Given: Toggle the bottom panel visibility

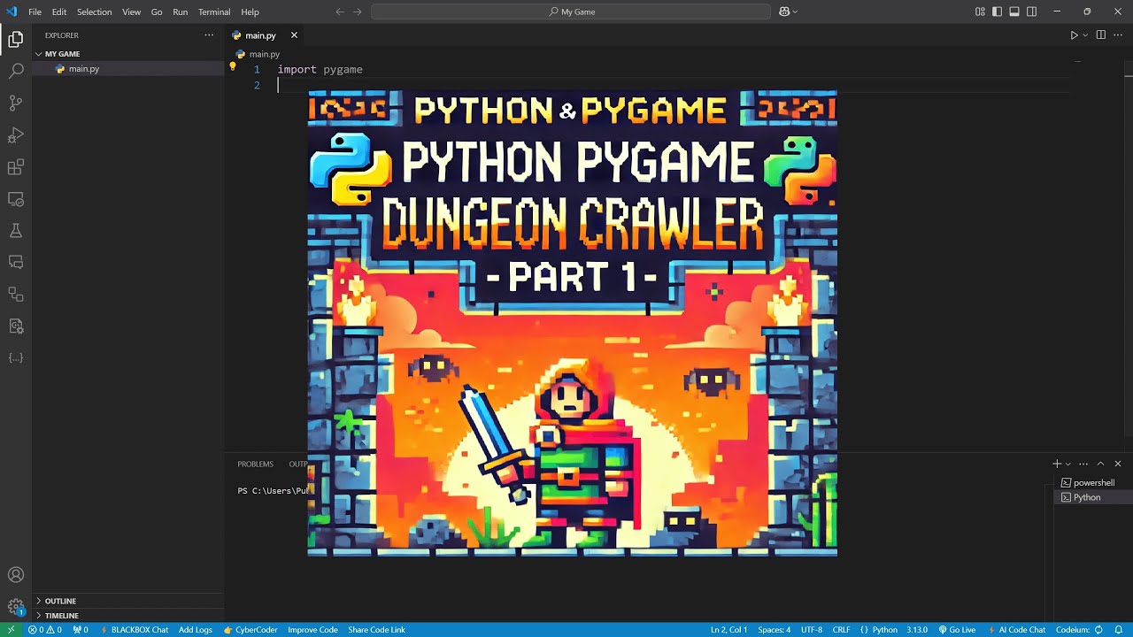Looking at the screenshot, I should click(1014, 12).
